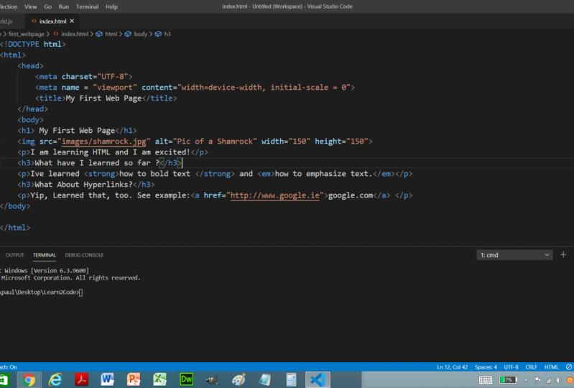The image size is (574, 388).
Task: Click the charset="UTF-8" meta line
Action: coord(84,76)
